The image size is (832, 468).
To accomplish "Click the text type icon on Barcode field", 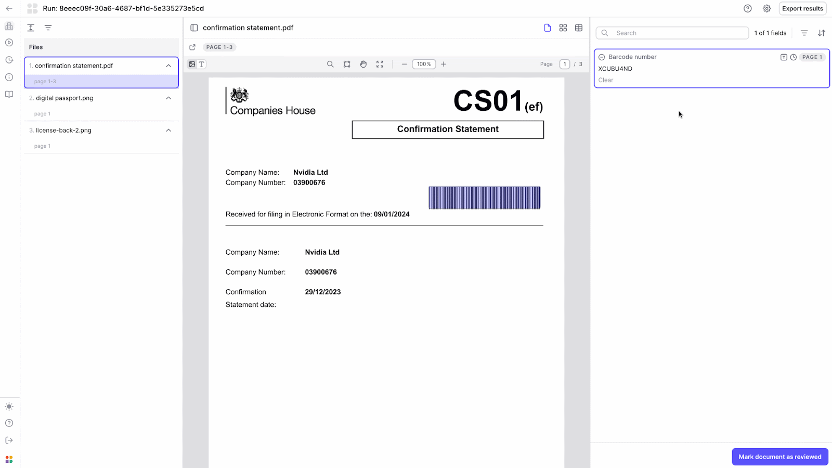I will coord(784,57).
